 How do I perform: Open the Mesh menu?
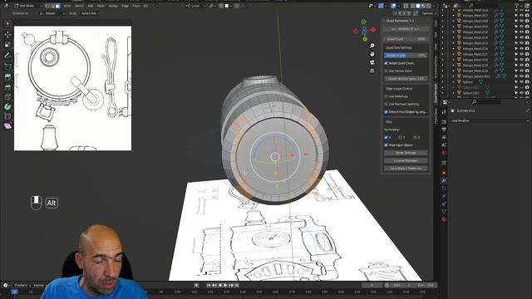(101, 6)
